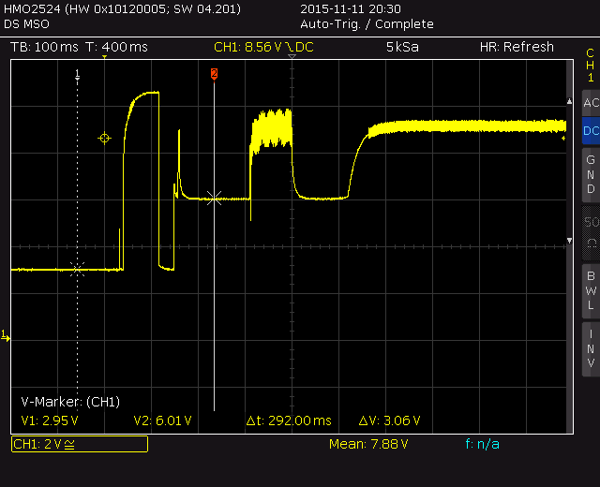Select DC coupling softkey
Image resolution: width=600 pixels, height=487 pixels.
coord(591,131)
